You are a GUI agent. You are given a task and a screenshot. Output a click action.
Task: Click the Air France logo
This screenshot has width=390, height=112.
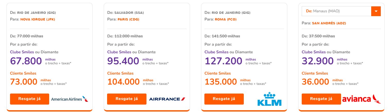(x=167, y=99)
